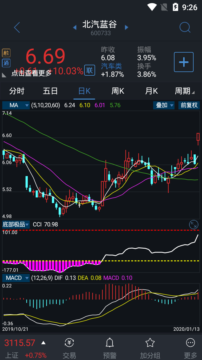The height and width of the screenshot is (360, 202).
Task: Tap the MA60 value 5.76
Action: [115, 105]
